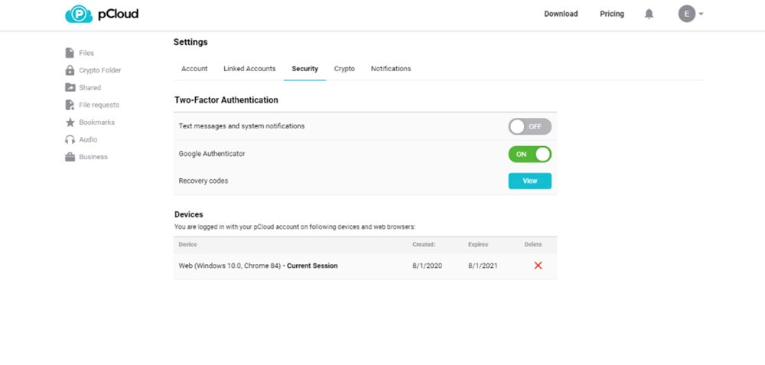Disable the Google Authenticator toggle

pos(529,154)
